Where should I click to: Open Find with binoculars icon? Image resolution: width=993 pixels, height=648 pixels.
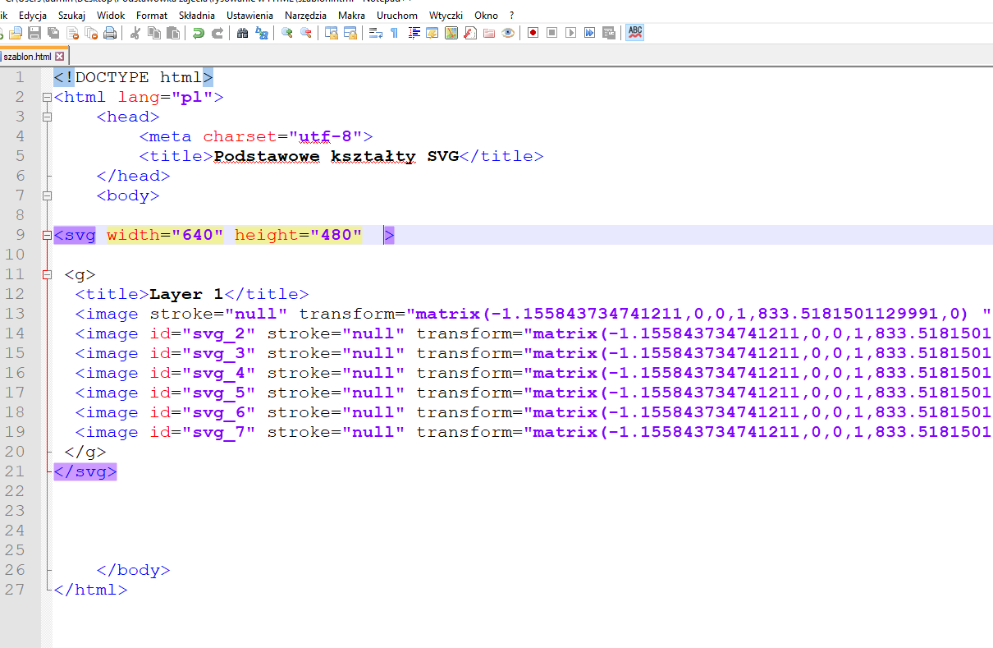(x=242, y=33)
